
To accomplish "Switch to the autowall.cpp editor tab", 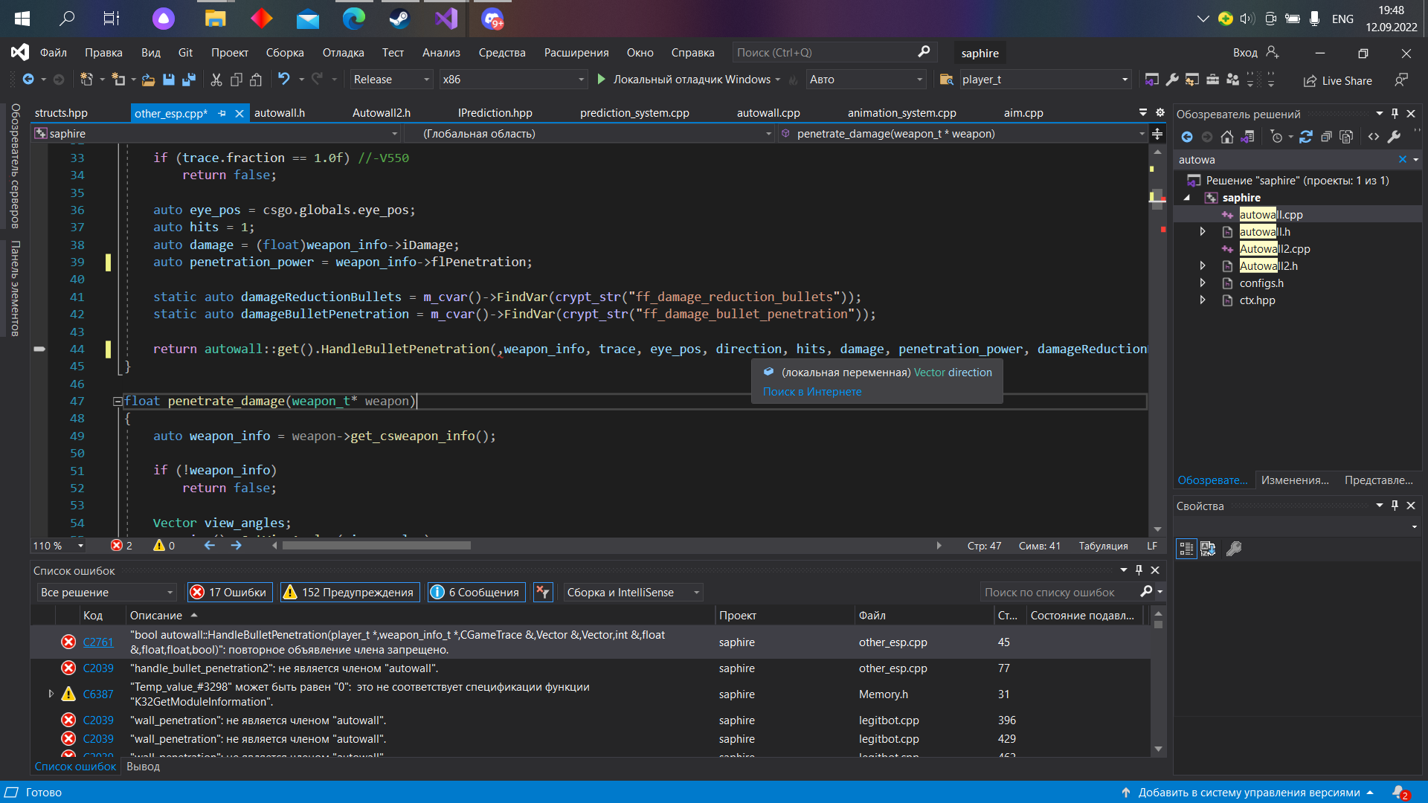I will (768, 113).
